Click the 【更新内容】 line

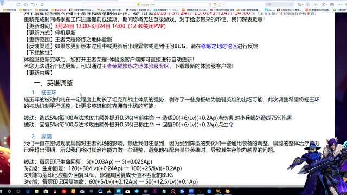(38, 73)
